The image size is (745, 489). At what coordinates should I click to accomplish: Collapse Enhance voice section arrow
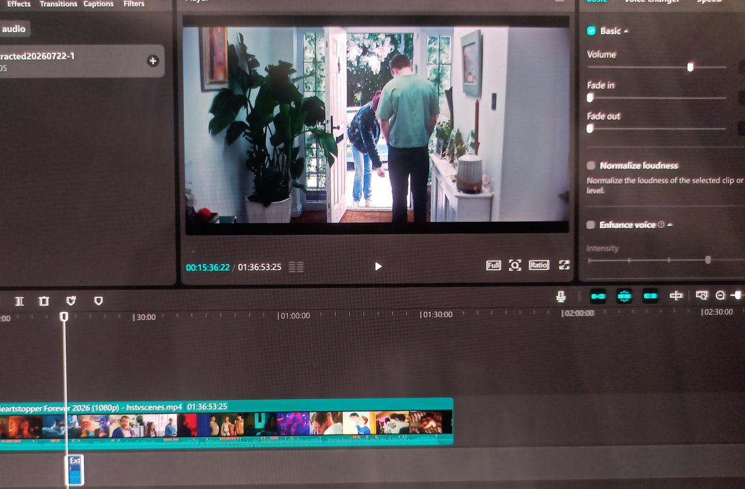click(x=670, y=225)
